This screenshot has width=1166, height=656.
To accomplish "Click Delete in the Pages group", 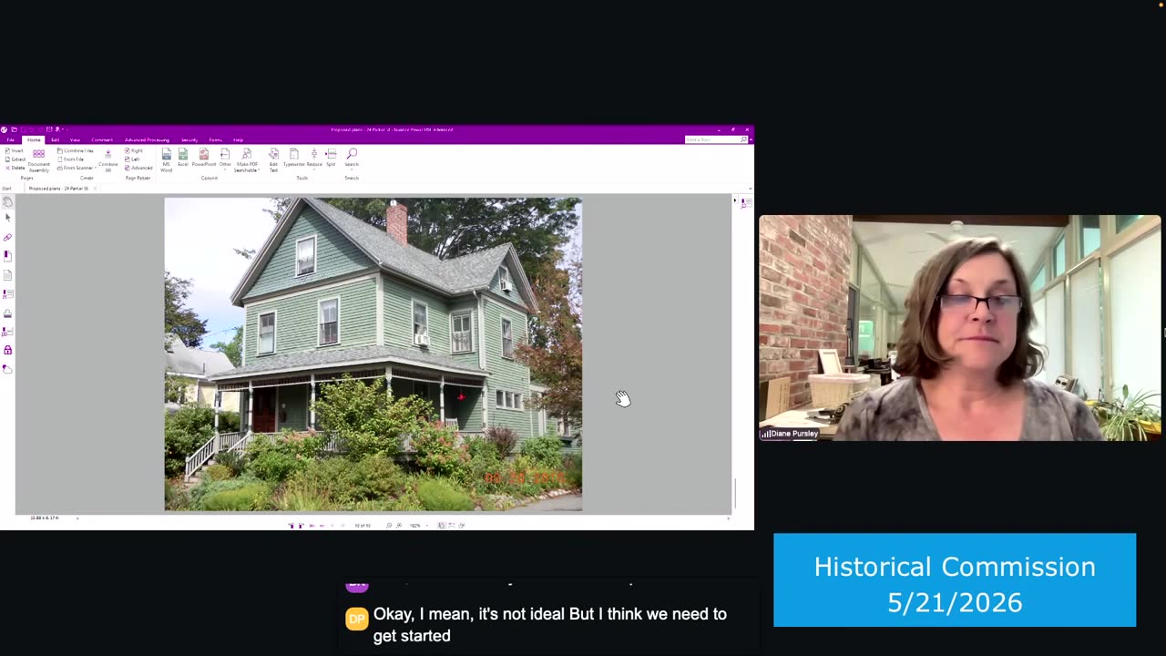I will [x=15, y=168].
